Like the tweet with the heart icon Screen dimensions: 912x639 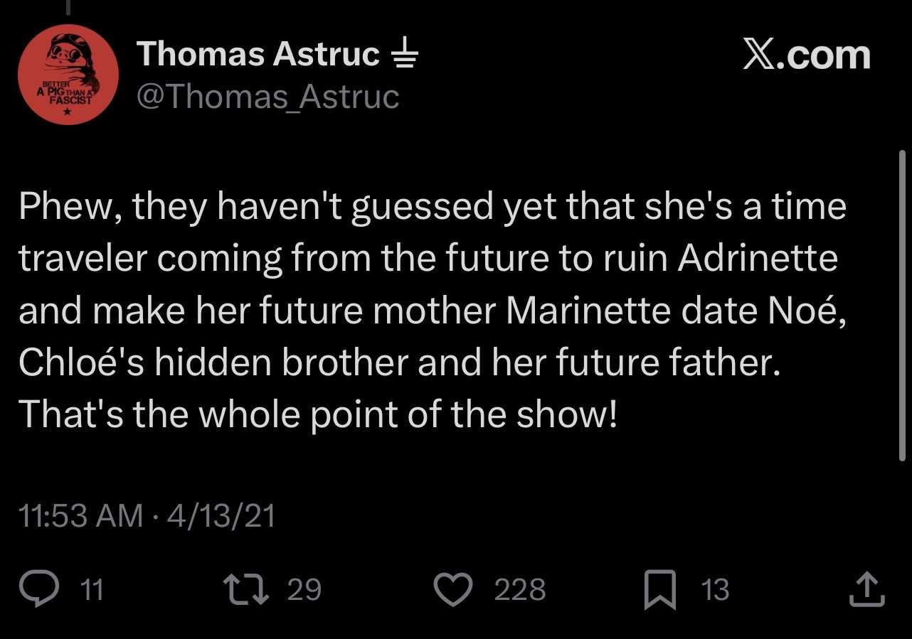click(454, 590)
